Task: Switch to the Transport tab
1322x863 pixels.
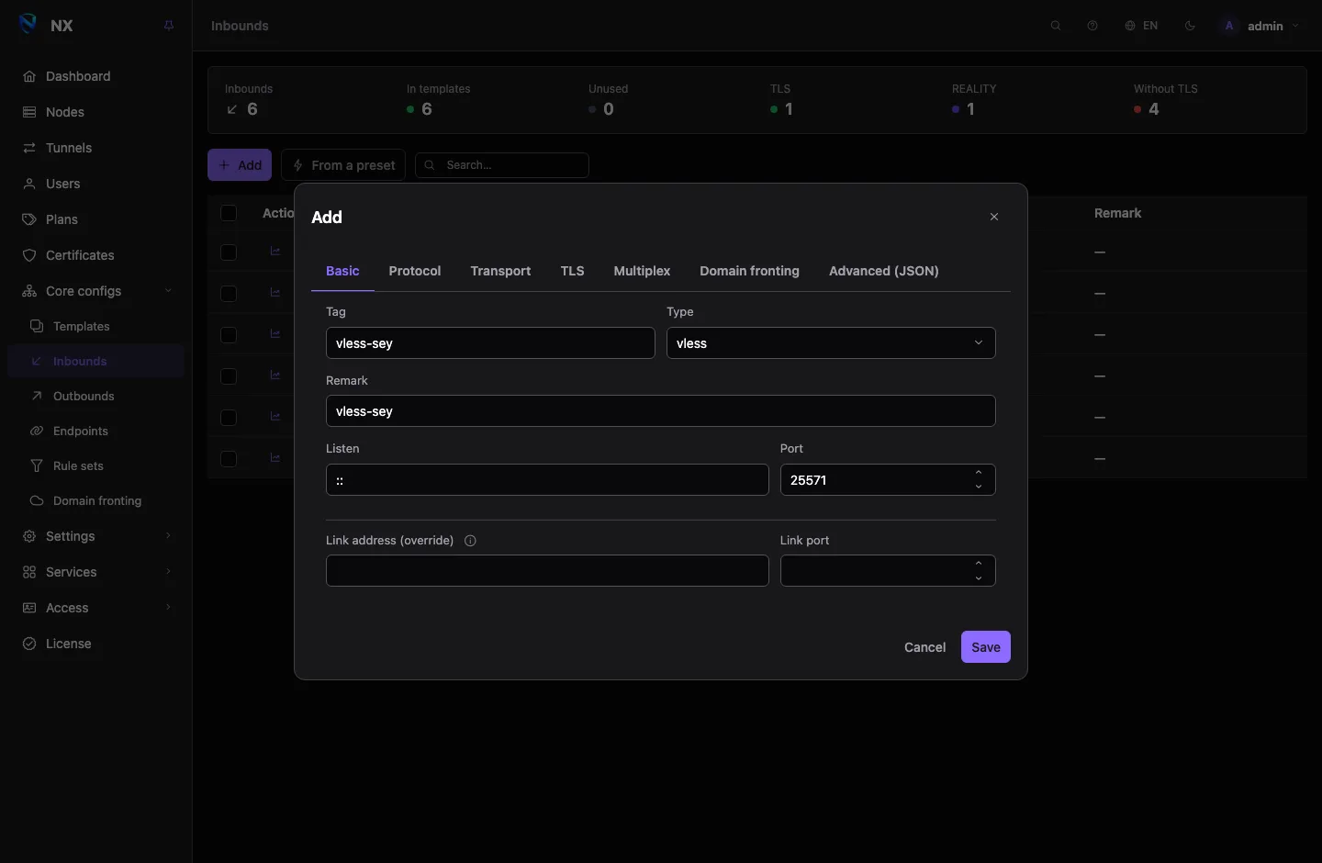Action: [500, 271]
